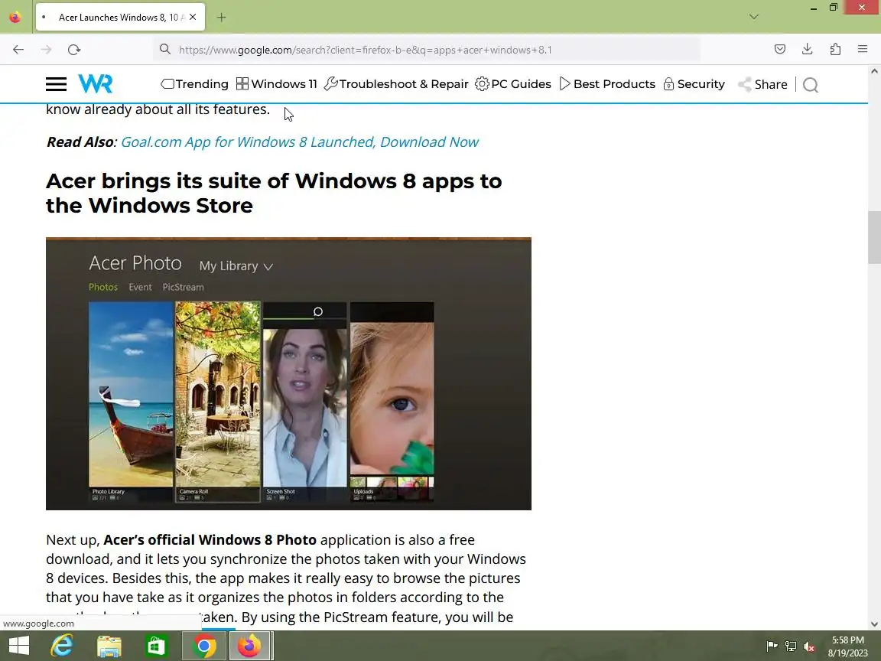Click the scrollbar up arrow
The width and height of the screenshot is (881, 661).
click(874, 71)
